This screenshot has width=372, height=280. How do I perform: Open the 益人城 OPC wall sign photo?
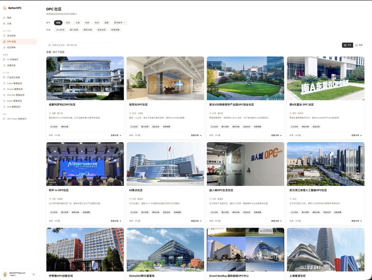[246, 164]
